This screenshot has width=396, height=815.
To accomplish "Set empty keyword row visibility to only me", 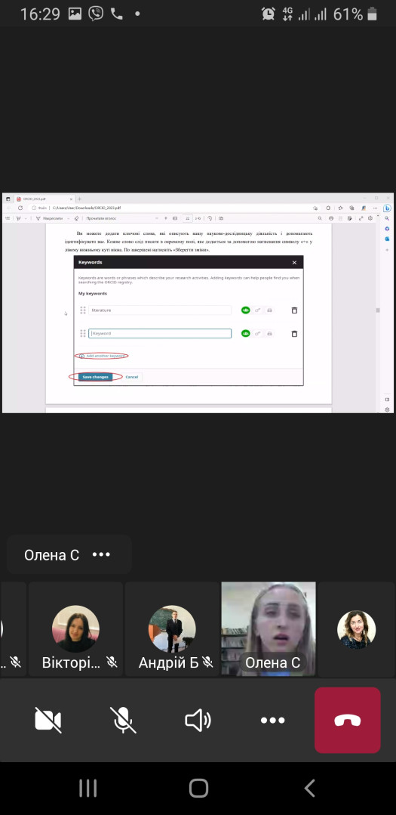I will click(269, 333).
